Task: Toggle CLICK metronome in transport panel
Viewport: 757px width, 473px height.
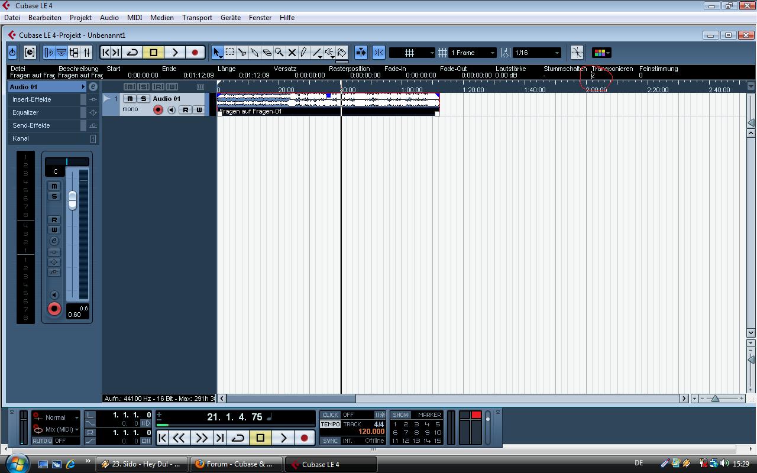Action: (330, 415)
